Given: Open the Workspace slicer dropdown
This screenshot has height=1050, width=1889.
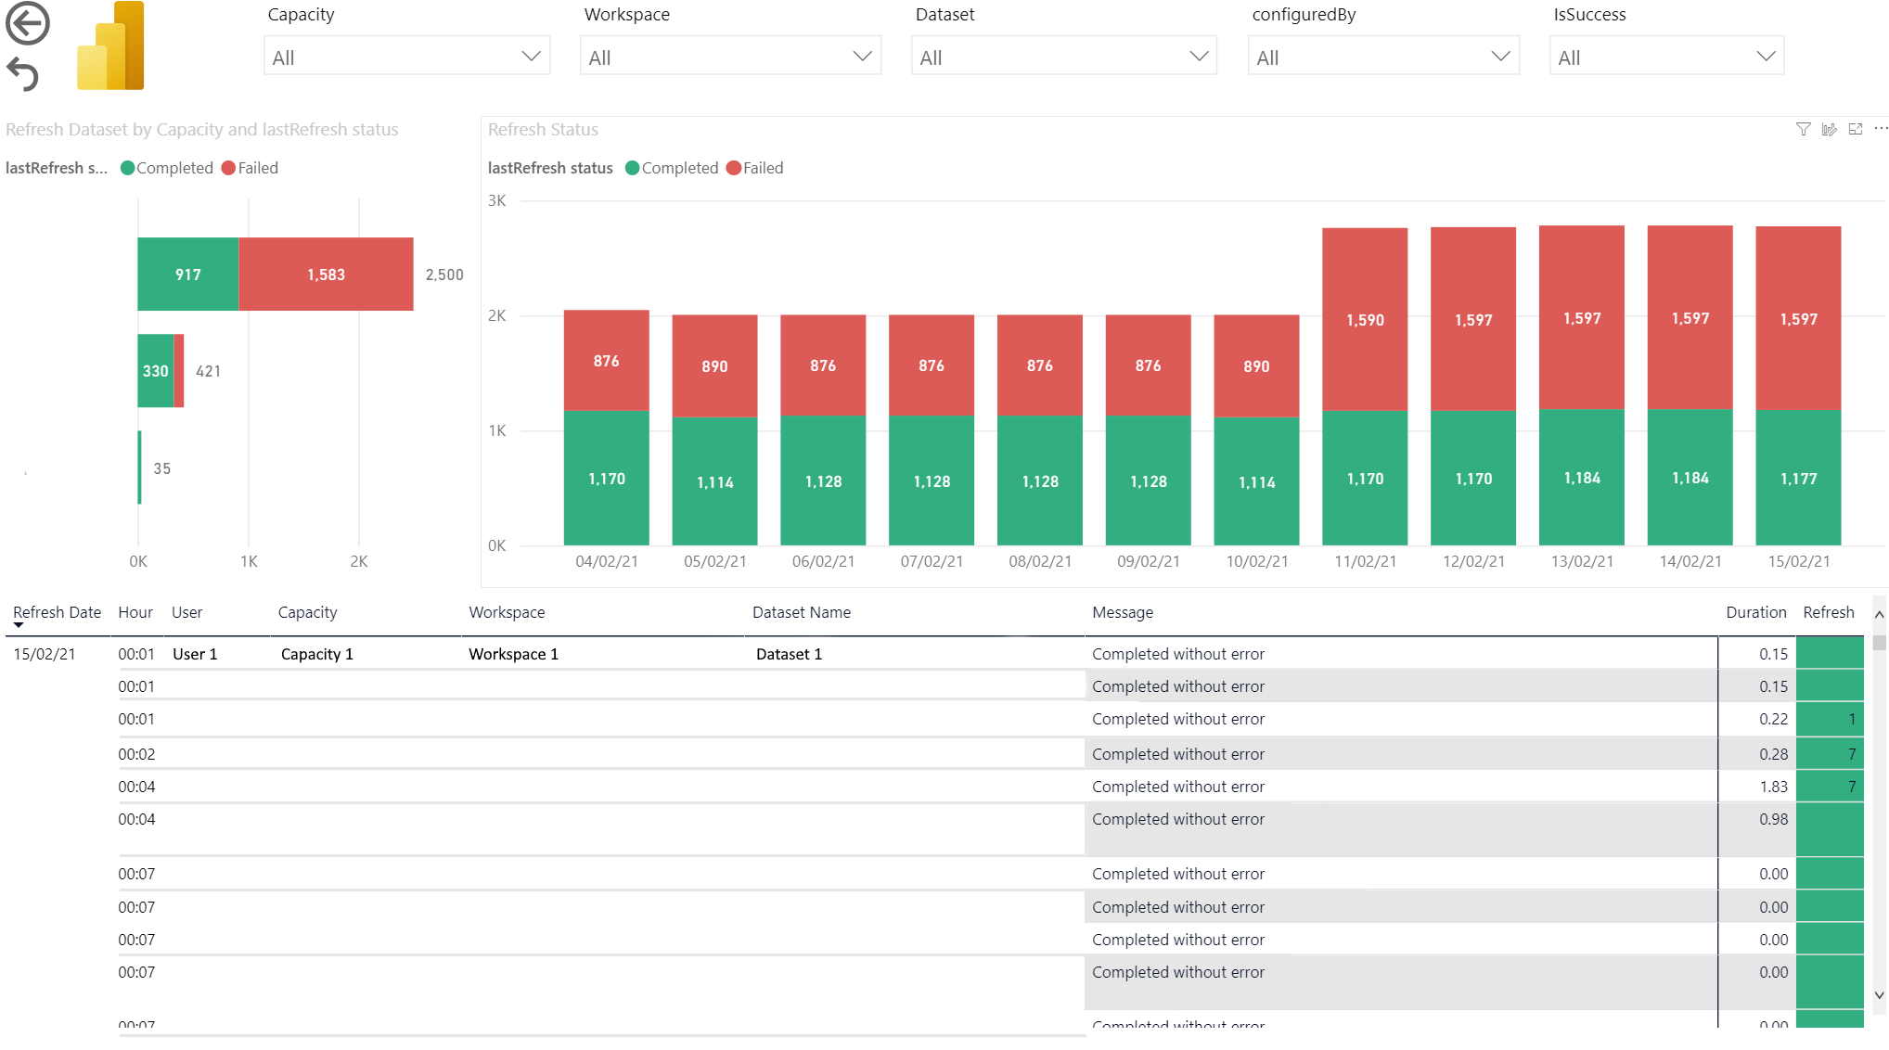Looking at the screenshot, I should 730,56.
